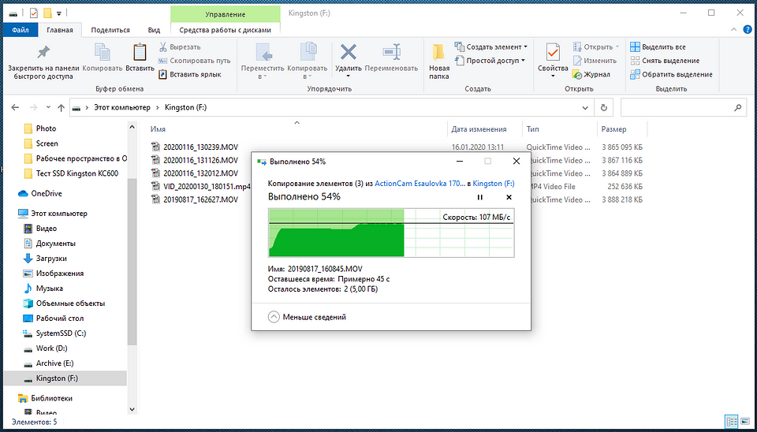Viewport: 757px width, 432px height.
Task: Click Выделить все to select all files
Action: [662, 47]
